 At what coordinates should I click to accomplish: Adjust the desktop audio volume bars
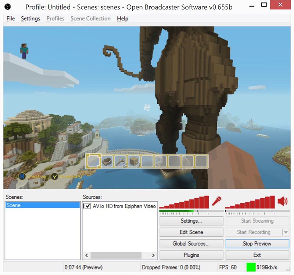pyautogui.click(x=250, y=202)
